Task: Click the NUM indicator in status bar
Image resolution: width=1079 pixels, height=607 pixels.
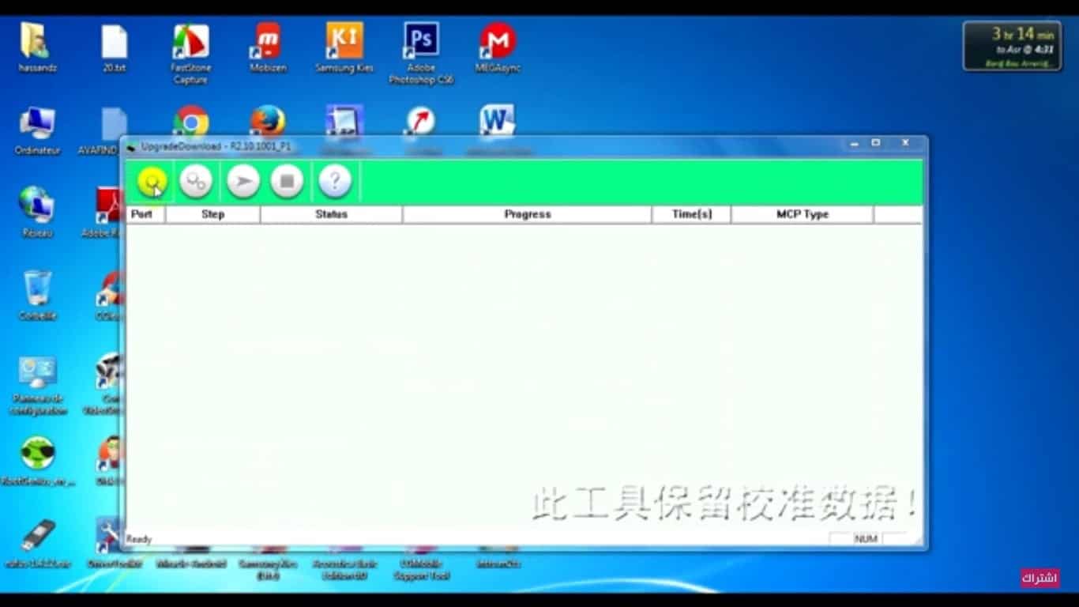Action: click(x=866, y=539)
